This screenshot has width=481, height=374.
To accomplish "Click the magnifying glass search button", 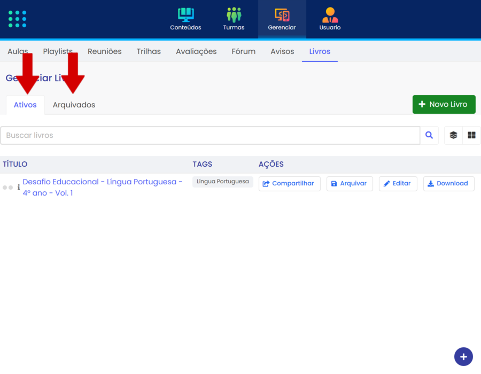I will 429,136.
